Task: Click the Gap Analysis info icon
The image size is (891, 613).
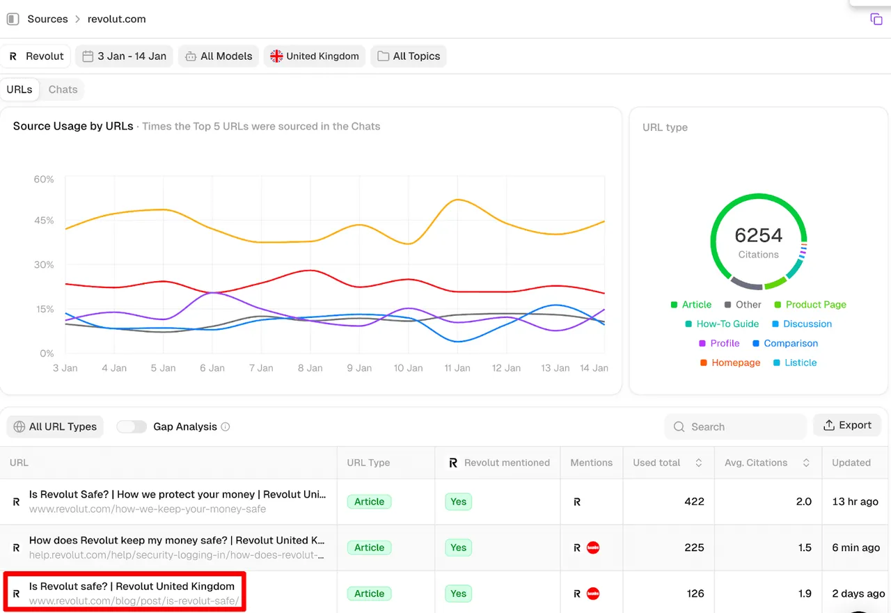Action: click(226, 427)
